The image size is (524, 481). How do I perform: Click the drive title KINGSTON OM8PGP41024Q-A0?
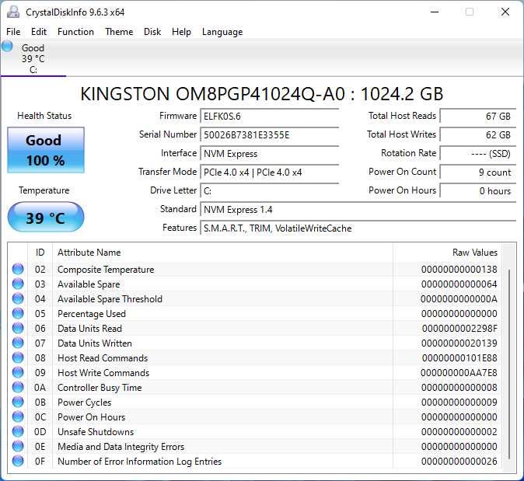click(x=262, y=94)
